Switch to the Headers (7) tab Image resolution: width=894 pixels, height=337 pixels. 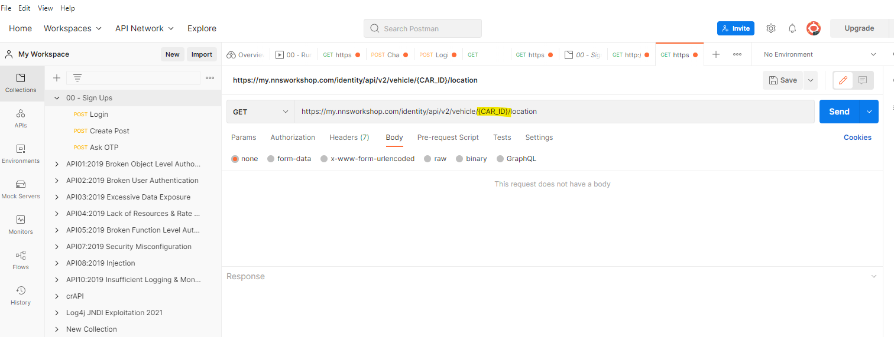349,138
